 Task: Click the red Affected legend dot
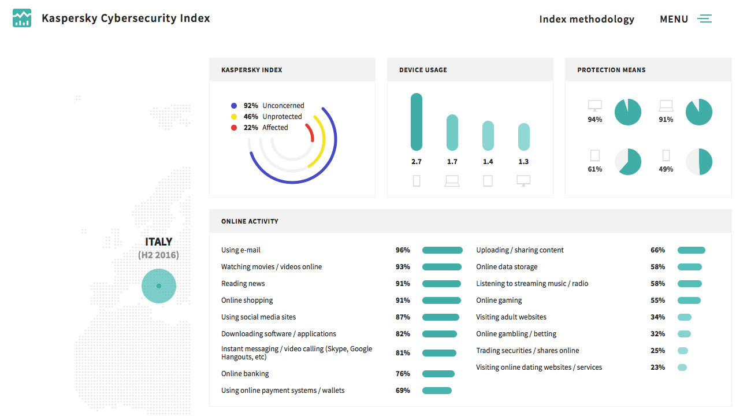[x=234, y=128]
